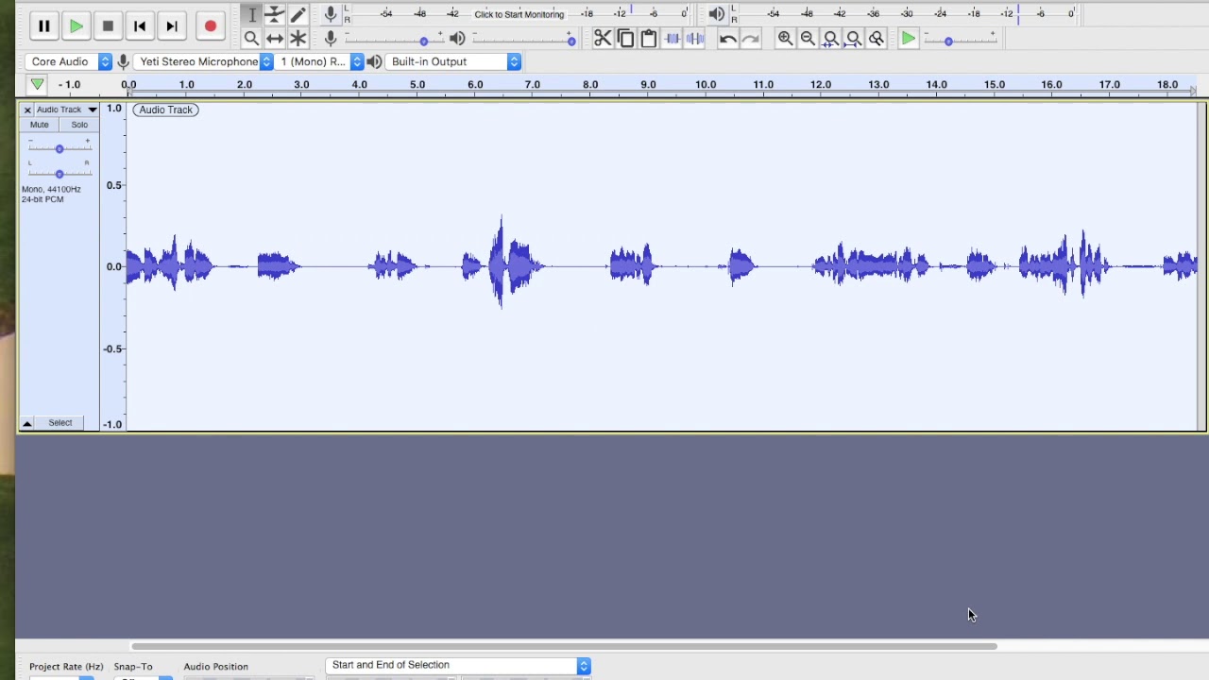Screen dimensions: 1209x680
Task: Open the Yeti Stereo Microphone device dropdown
Action: click(x=204, y=61)
